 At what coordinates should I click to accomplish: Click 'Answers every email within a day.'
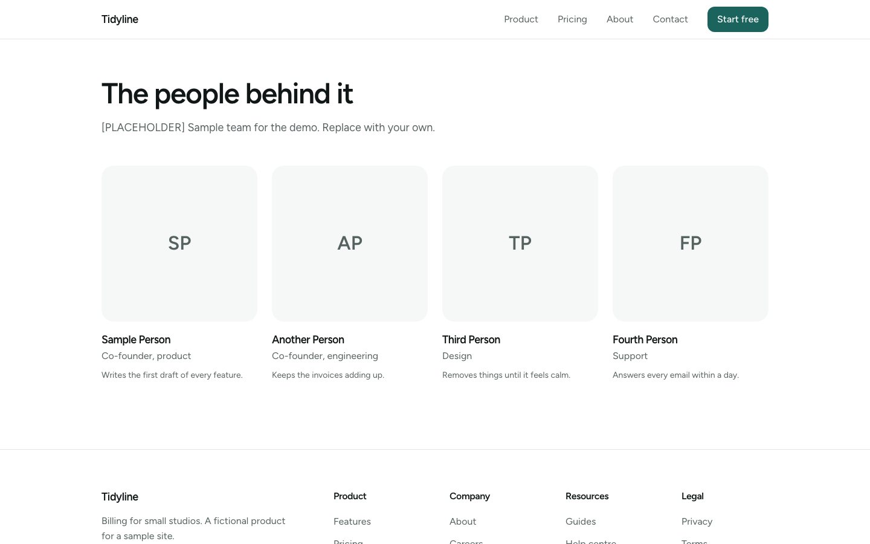675,375
